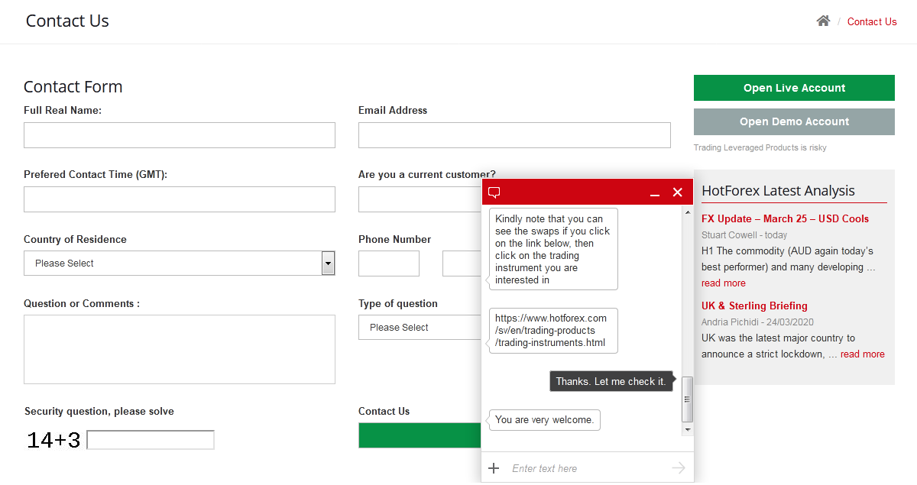Image resolution: width=917 pixels, height=485 pixels.
Task: Click the security question answer field
Action: pos(151,440)
